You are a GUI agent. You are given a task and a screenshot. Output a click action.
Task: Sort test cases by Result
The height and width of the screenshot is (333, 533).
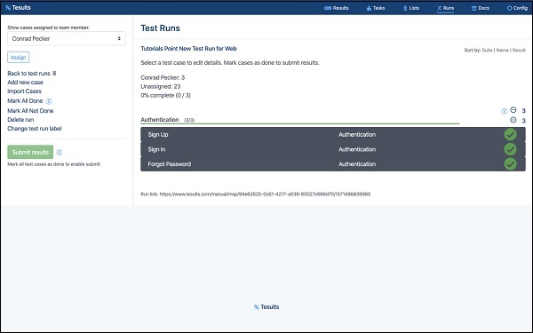point(519,51)
